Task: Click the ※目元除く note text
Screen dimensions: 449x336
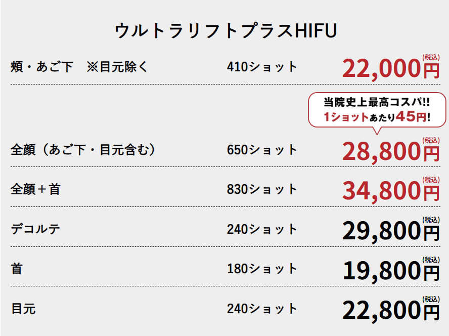Action: (117, 67)
